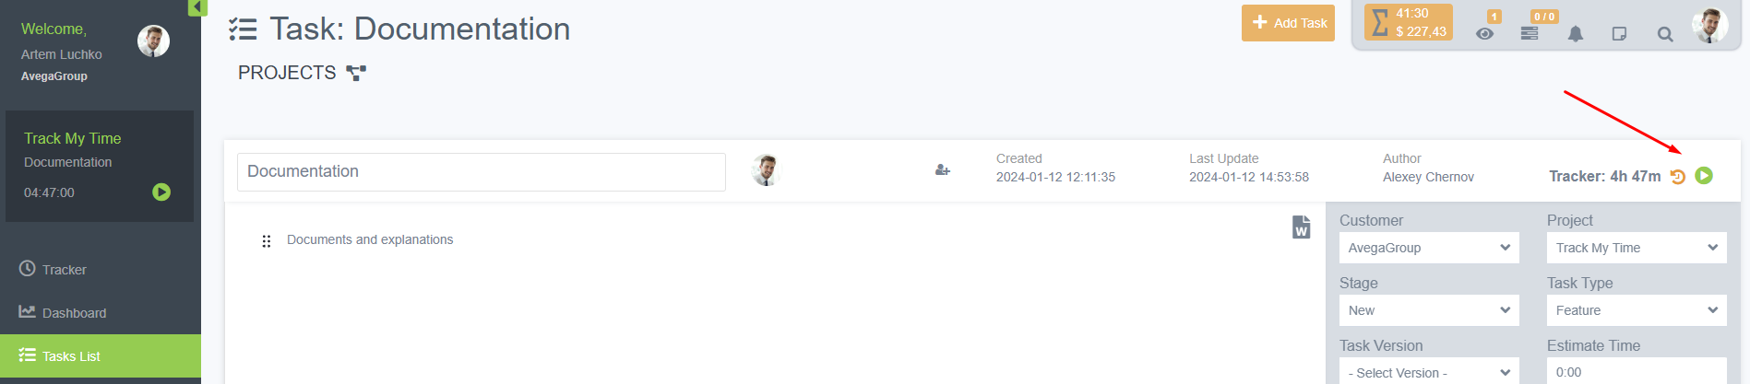Open the Customer AvegaGroup dropdown

[x=1428, y=248]
